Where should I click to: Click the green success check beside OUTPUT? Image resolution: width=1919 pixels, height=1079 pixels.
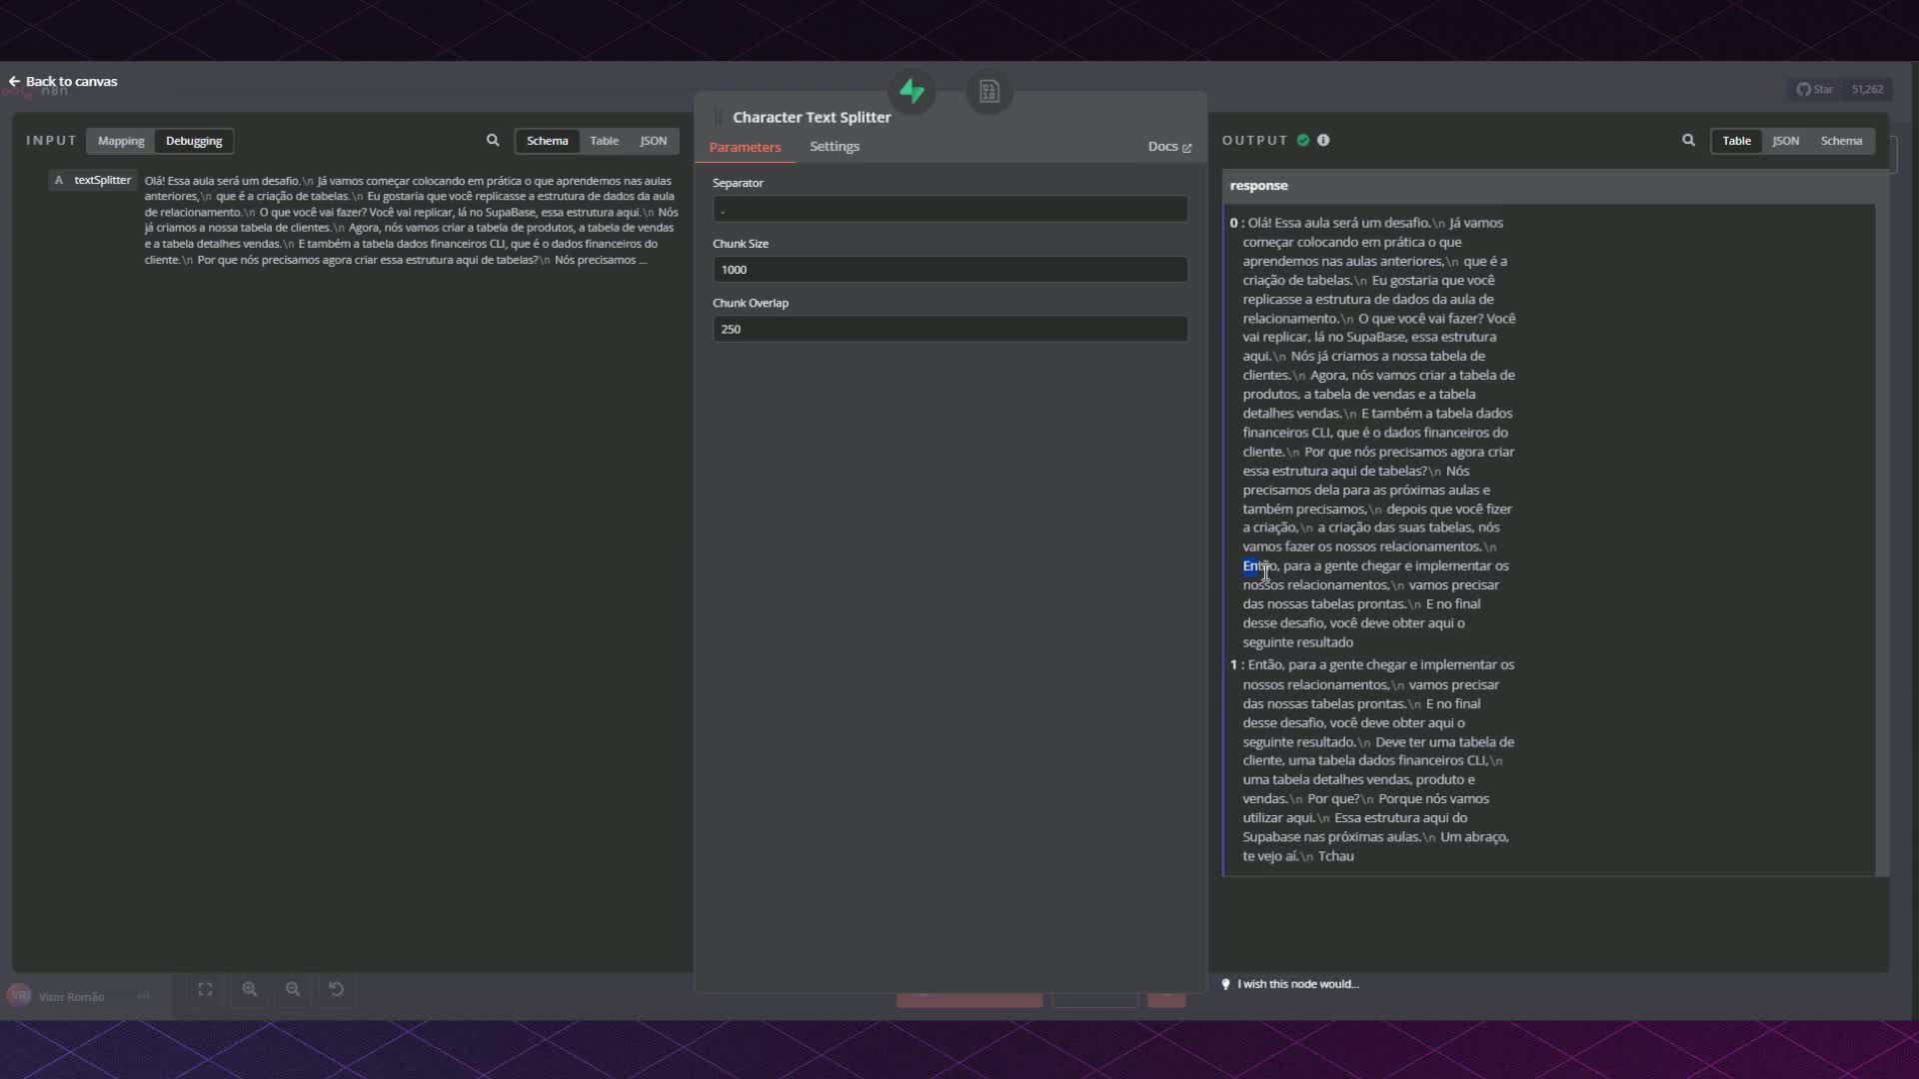click(1301, 140)
